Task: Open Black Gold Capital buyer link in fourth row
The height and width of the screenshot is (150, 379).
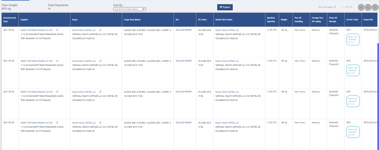Action: coord(84,123)
